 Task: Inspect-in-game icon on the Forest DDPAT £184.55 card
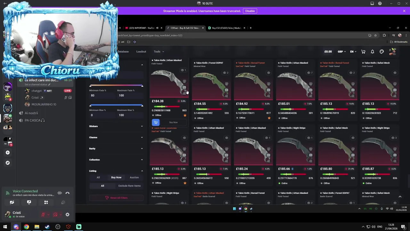pos(226,84)
